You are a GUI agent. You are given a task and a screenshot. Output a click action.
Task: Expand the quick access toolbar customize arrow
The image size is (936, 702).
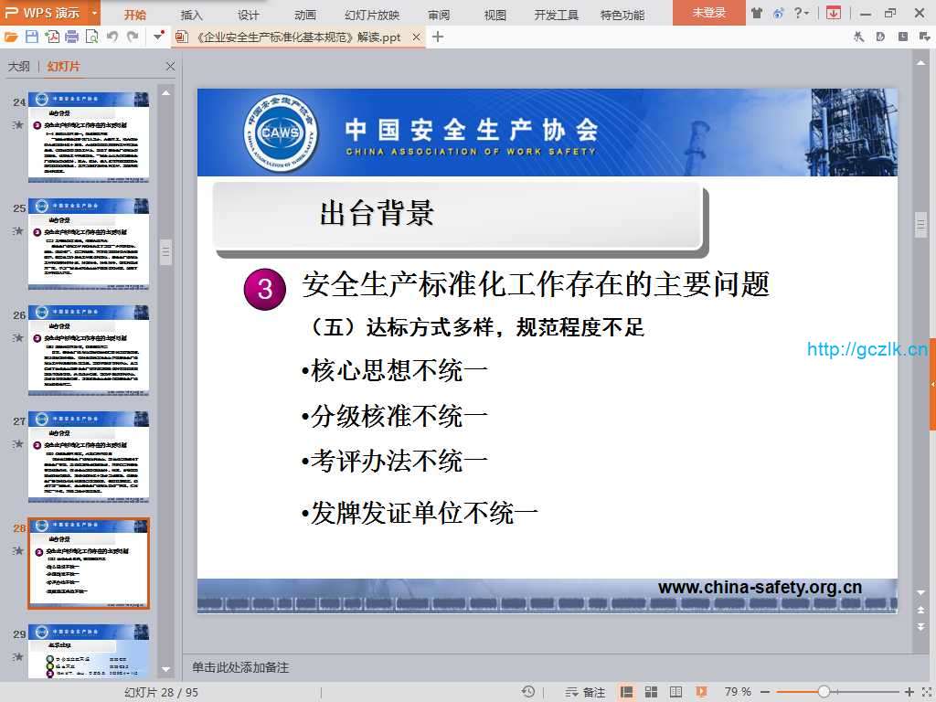click(159, 37)
